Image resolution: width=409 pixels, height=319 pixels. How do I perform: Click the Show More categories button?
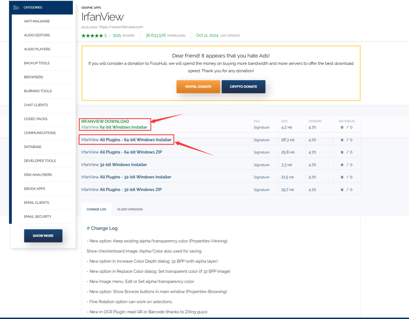(x=43, y=236)
